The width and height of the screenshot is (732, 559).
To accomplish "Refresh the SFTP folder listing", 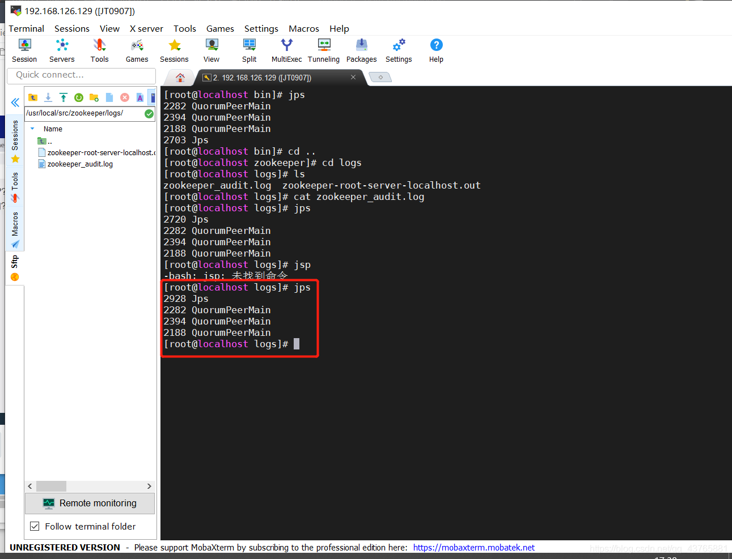I will (x=79, y=97).
